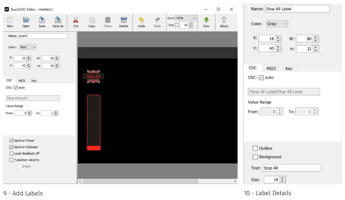Adjust the Size 18 spinner
345x200 pixels.
coord(282,180)
